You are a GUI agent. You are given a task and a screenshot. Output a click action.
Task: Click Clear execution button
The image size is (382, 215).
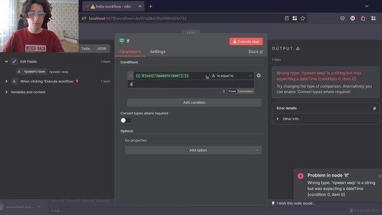tap(364, 210)
